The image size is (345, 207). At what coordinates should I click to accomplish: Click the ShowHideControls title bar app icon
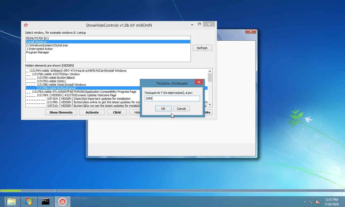tap(26, 25)
